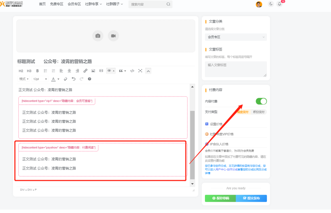Click the insert image icon
Viewport: 331px width, 213px height.
[93, 71]
